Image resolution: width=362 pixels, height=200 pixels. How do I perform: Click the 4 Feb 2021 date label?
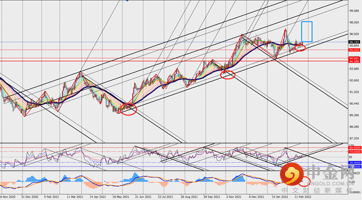click(x=51, y=197)
